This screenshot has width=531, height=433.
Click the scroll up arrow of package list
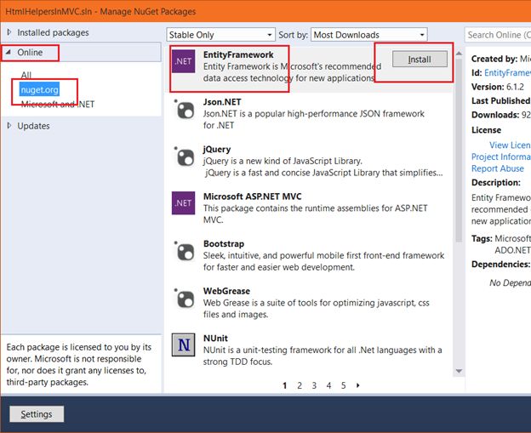pyautogui.click(x=459, y=54)
